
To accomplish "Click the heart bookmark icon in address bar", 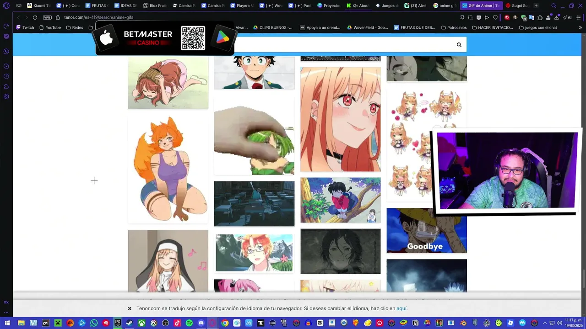I will point(495,17).
